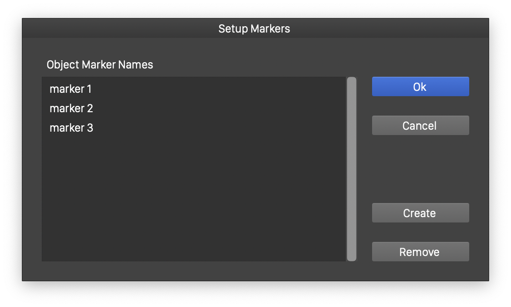
Task: Highlight the first marker entry
Action: pyautogui.click(x=70, y=89)
